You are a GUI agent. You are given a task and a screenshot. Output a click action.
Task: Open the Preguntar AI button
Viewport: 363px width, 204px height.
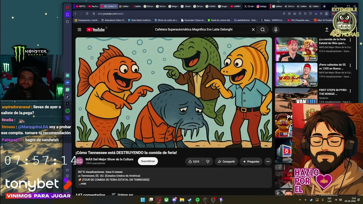[251, 161]
